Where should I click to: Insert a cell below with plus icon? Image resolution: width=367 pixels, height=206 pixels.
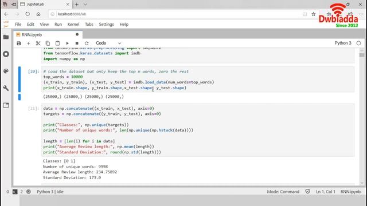(28, 43)
